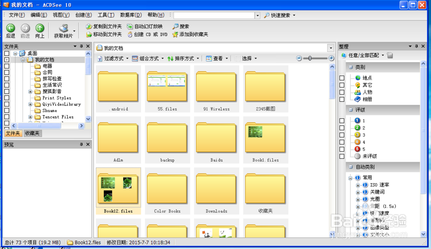Click Move to Folder (移动到文件夹)

103,34
